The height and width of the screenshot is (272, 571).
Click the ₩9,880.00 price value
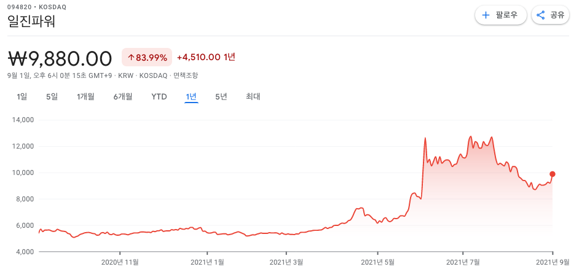pos(60,58)
